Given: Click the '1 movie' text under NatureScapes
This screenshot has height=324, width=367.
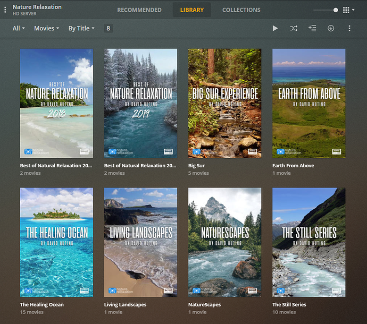Looking at the screenshot, I should (x=197, y=312).
